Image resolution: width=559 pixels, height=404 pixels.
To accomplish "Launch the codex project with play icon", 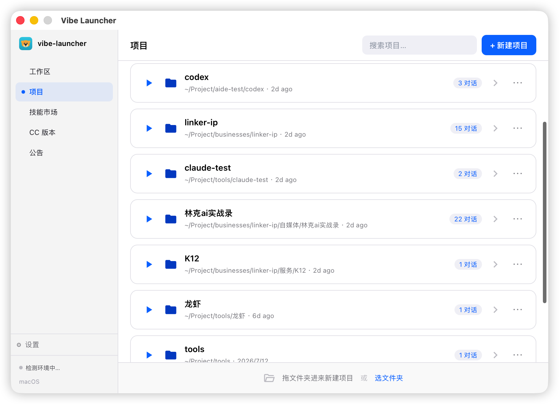I will 149,83.
